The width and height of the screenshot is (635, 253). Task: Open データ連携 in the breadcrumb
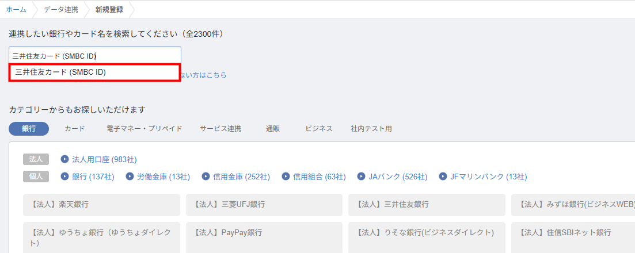pos(61,9)
